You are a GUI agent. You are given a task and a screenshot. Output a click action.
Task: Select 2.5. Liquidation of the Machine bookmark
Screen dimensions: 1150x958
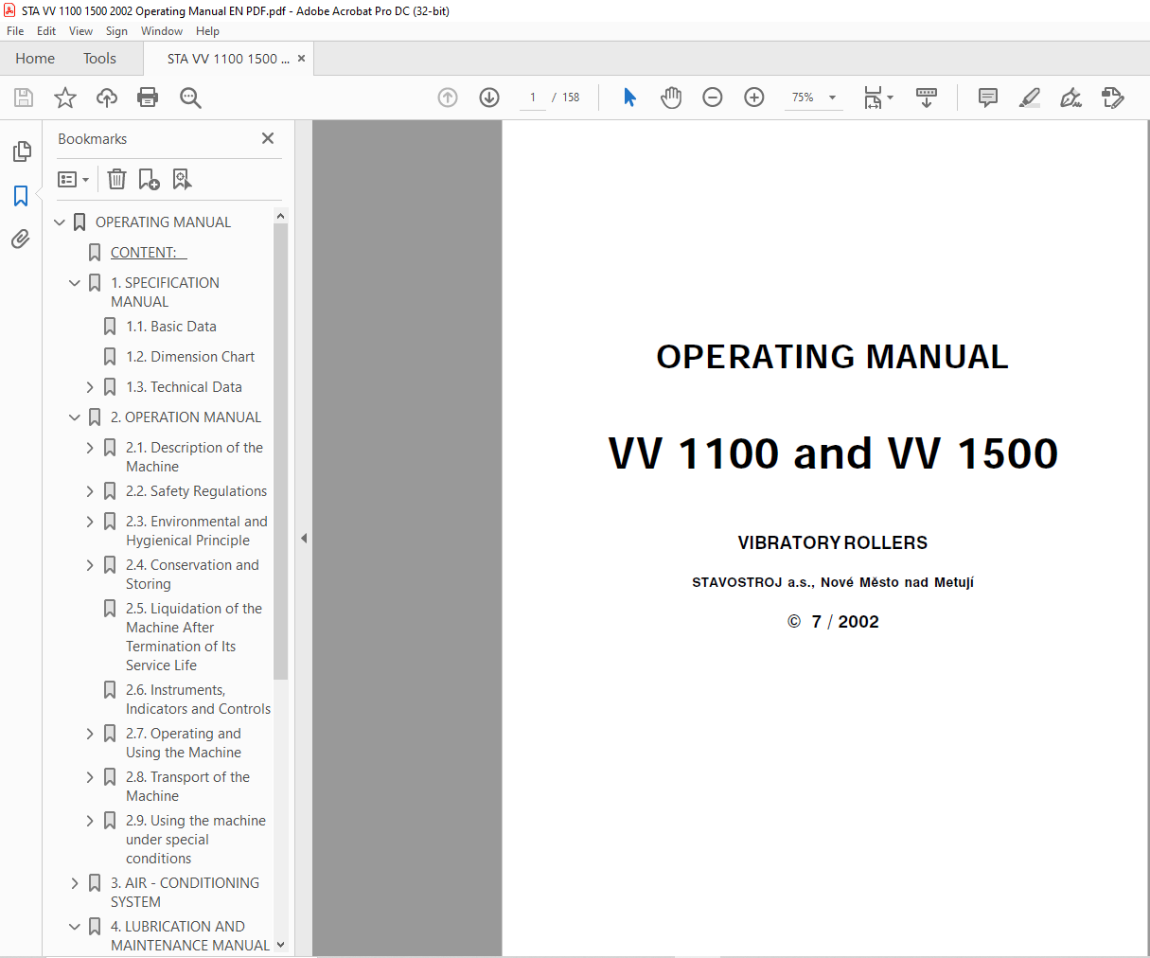tap(194, 637)
